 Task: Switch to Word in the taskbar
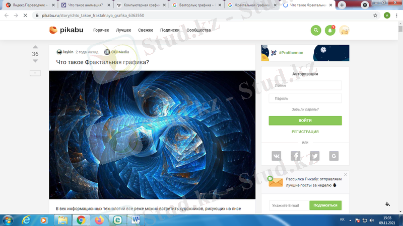tap(136, 220)
